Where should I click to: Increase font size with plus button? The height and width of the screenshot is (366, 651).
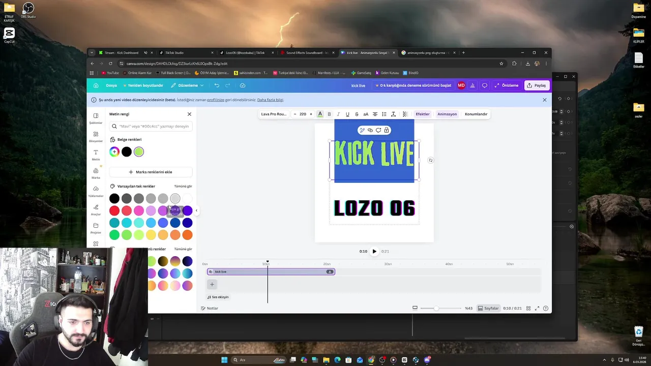point(311,114)
